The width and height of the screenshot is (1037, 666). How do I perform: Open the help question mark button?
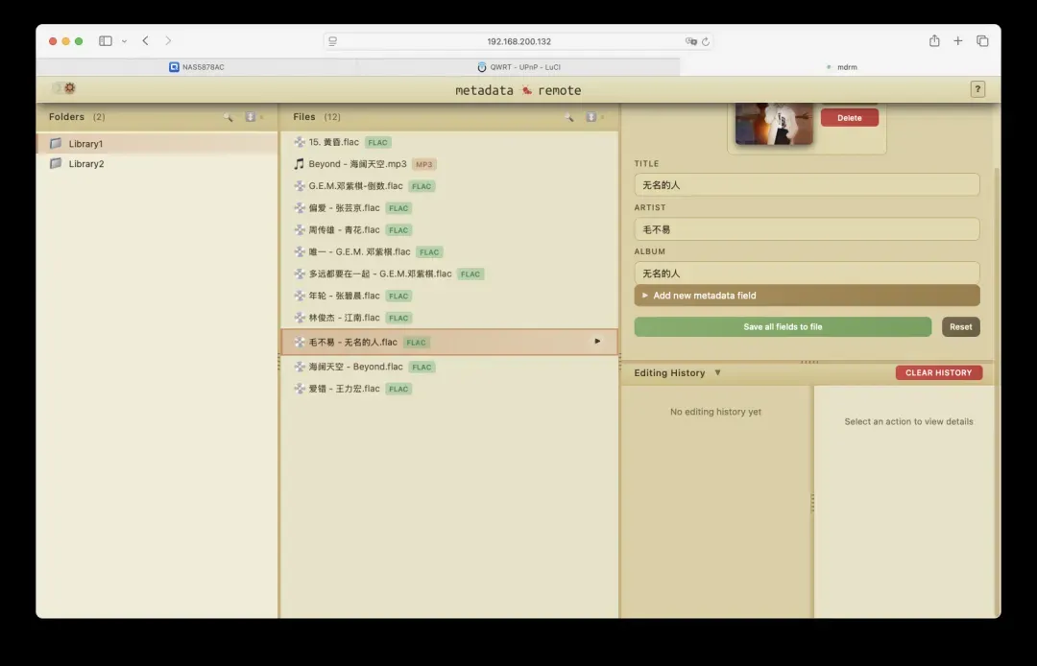pos(977,89)
